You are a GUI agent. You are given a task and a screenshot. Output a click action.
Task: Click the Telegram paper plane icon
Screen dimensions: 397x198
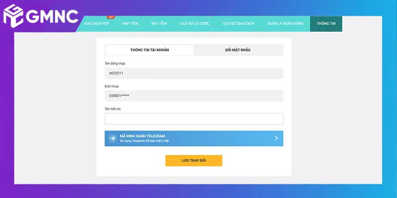click(x=113, y=139)
